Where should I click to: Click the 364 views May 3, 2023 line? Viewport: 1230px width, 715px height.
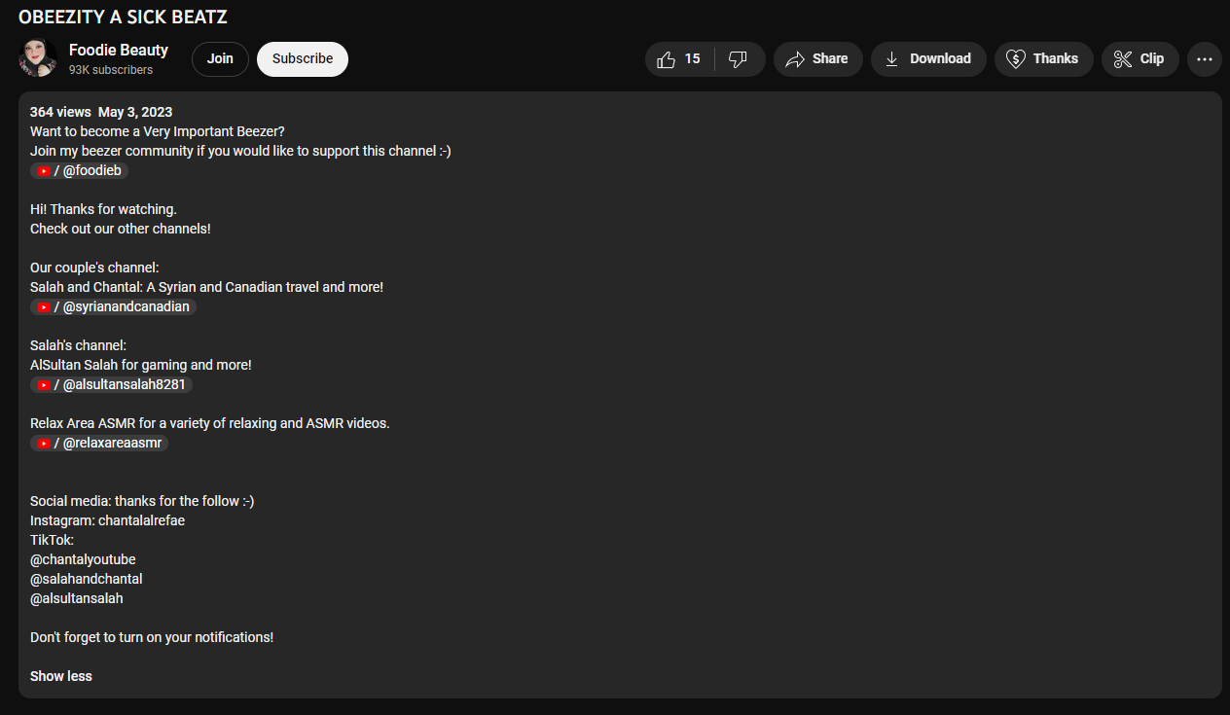pyautogui.click(x=101, y=112)
